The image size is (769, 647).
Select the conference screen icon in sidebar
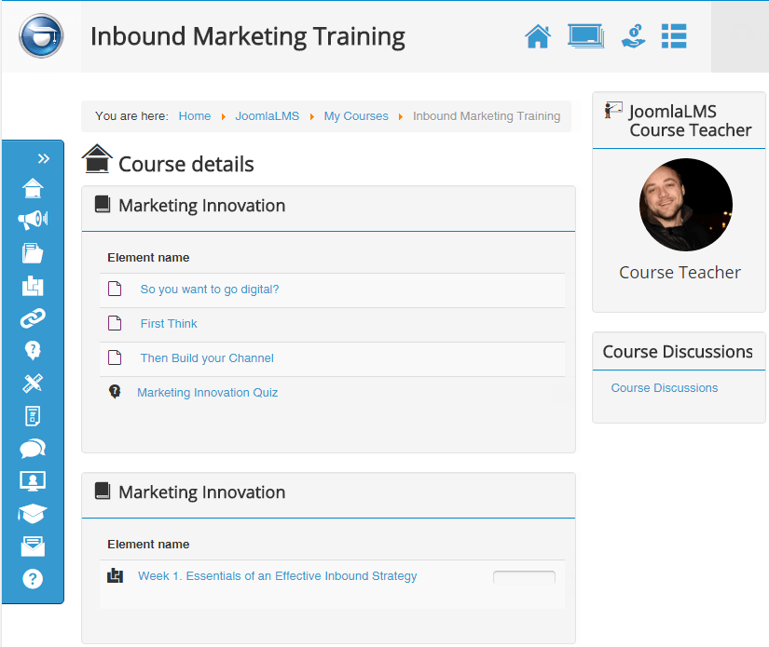tap(33, 480)
